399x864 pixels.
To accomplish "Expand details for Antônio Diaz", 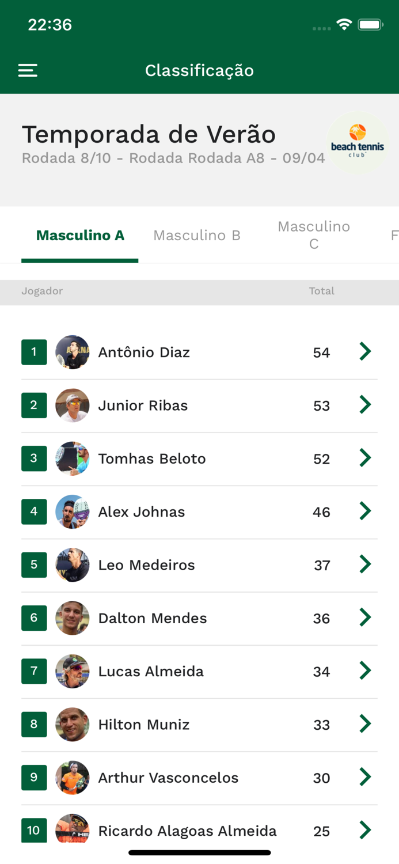I will pos(365,351).
